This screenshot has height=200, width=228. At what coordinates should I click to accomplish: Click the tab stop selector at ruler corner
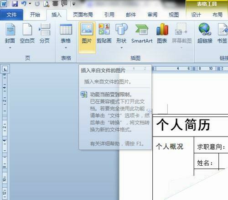point(5,69)
